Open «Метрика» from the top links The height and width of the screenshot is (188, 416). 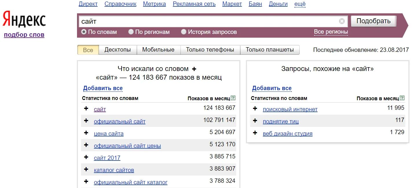pos(154,4)
